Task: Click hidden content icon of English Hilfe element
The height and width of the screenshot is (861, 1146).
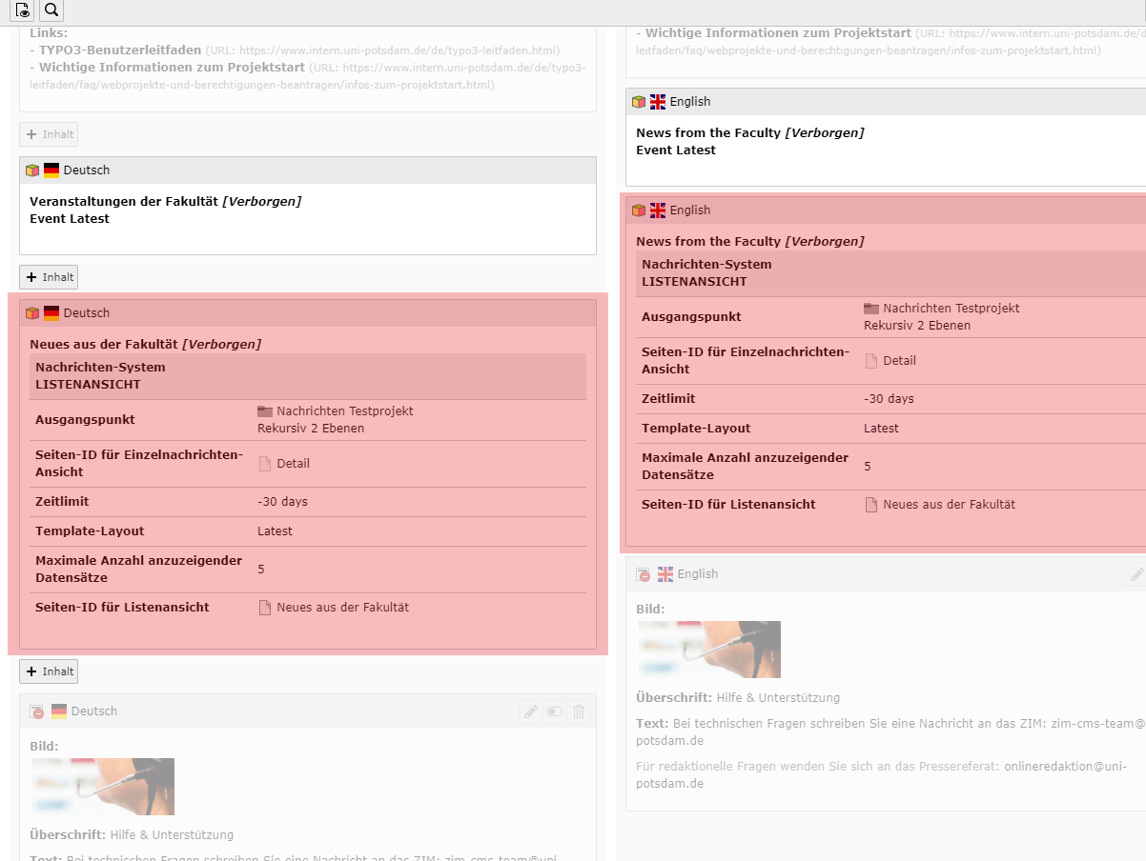Action: click(644, 574)
